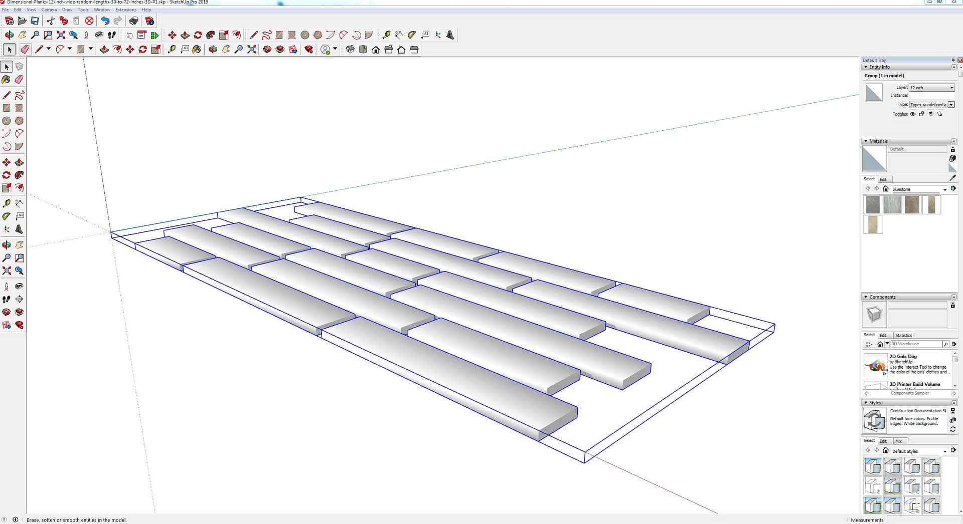Click the 3D Warehouse search field
The height and width of the screenshot is (524, 963).
tap(916, 344)
